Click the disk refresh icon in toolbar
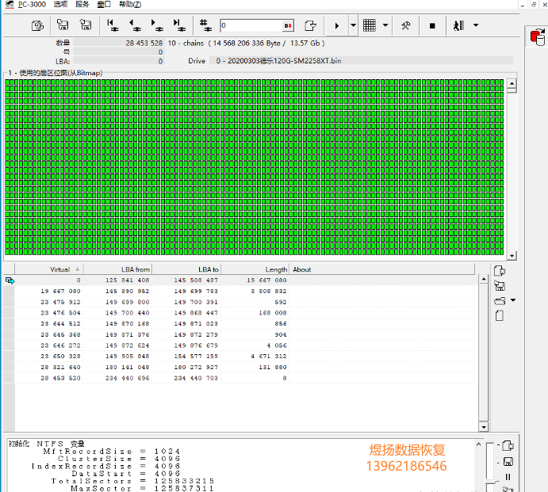Image resolution: width=548 pixels, height=492 pixels. pyautogui.click(x=37, y=25)
